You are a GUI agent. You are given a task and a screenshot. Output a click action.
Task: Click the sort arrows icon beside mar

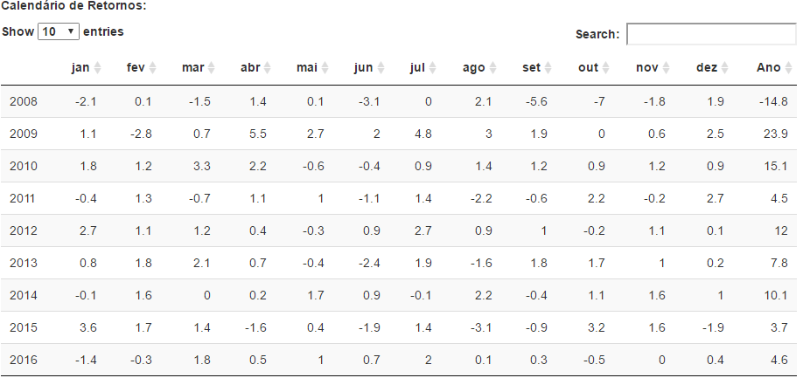(213, 68)
